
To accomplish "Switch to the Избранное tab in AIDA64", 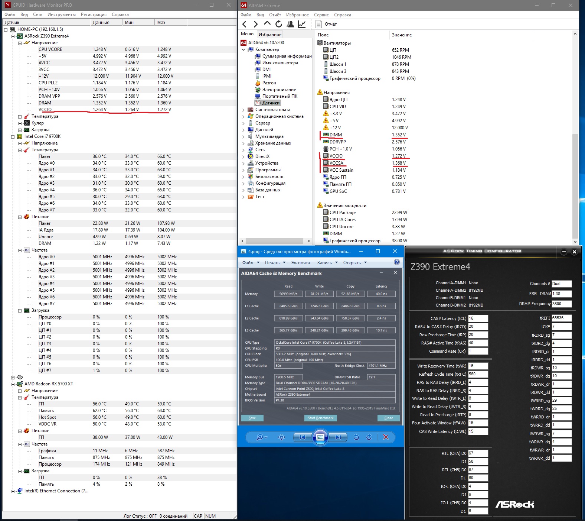I will point(270,34).
